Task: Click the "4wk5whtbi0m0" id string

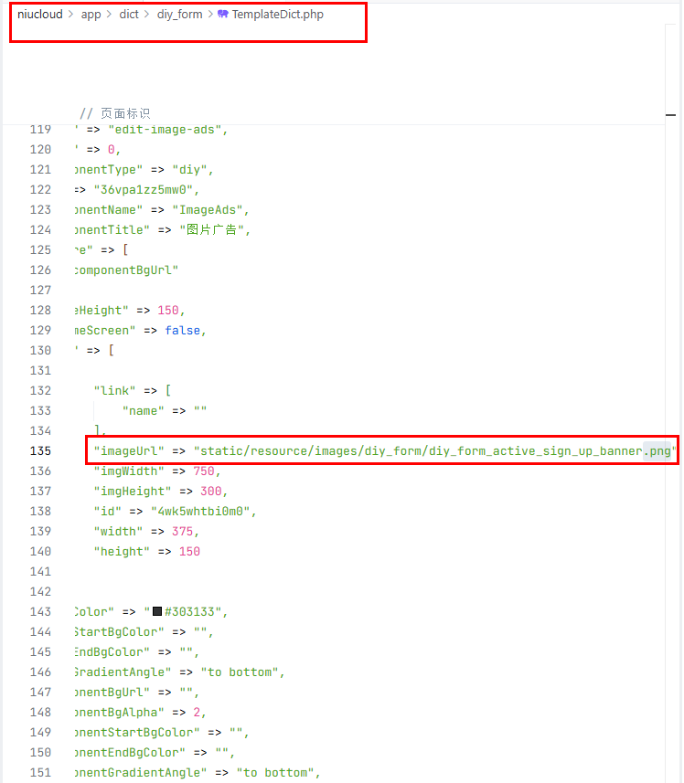Action: point(200,512)
